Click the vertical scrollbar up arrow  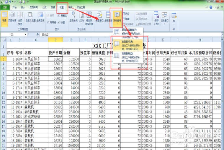click(x=222, y=39)
